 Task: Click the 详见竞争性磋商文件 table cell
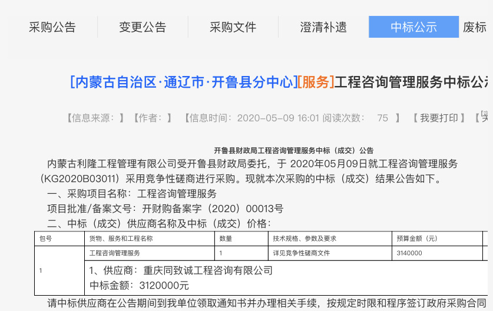coord(301,253)
